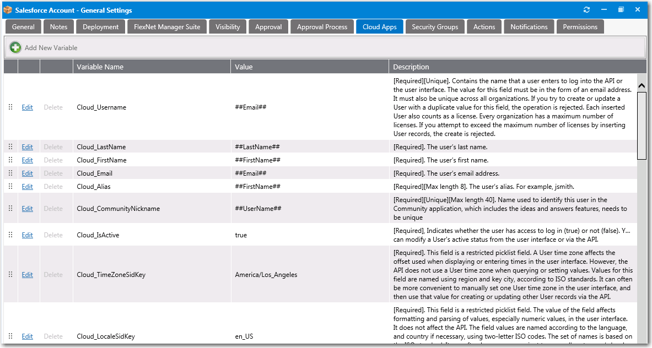Screen dimensions: 652x348
Task: Click the drag handle for Cloud_Email row
Action: (x=10, y=173)
